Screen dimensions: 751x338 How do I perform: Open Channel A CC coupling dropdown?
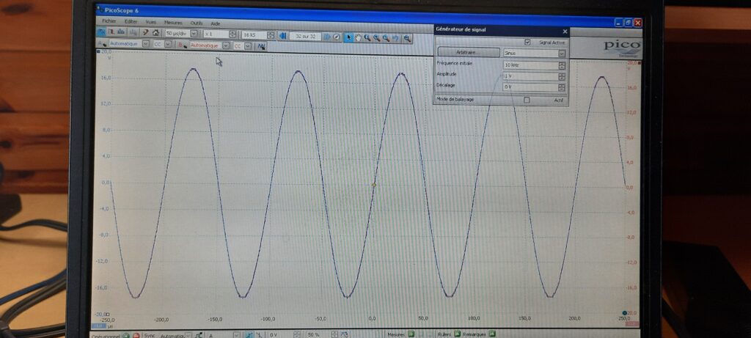(168, 44)
